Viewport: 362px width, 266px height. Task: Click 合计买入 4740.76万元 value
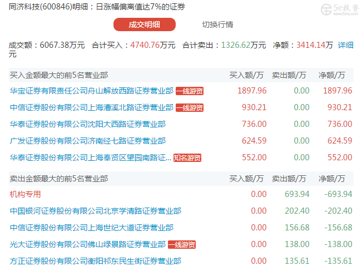(152, 45)
